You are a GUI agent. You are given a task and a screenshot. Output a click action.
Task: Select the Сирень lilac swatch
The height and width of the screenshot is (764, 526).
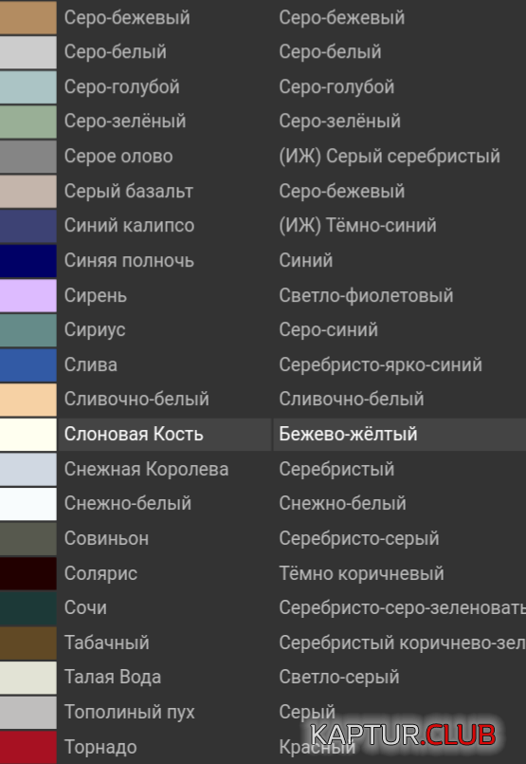(28, 295)
